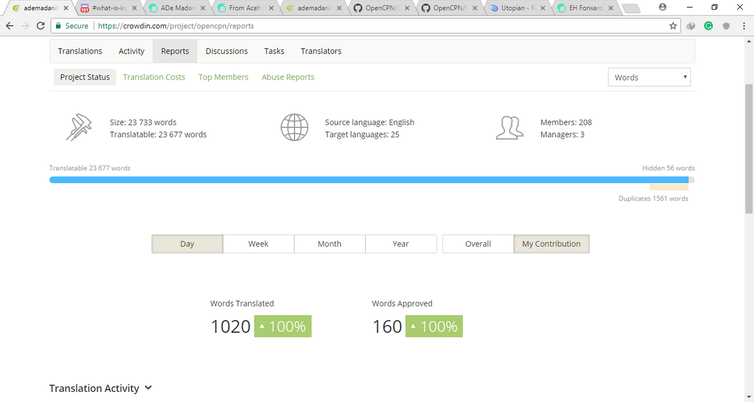Screen dimensions: 754x402
Task: Click the grey hidden words bar segment
Action: (692, 180)
